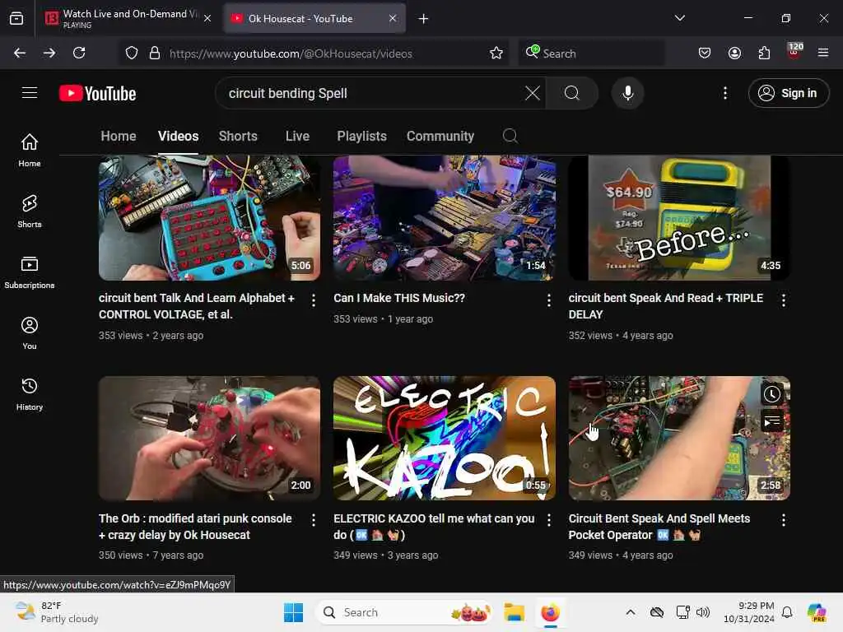This screenshot has width=843, height=632.
Task: Open options for Speak And Spell Pocket Operator
Action: (784, 520)
